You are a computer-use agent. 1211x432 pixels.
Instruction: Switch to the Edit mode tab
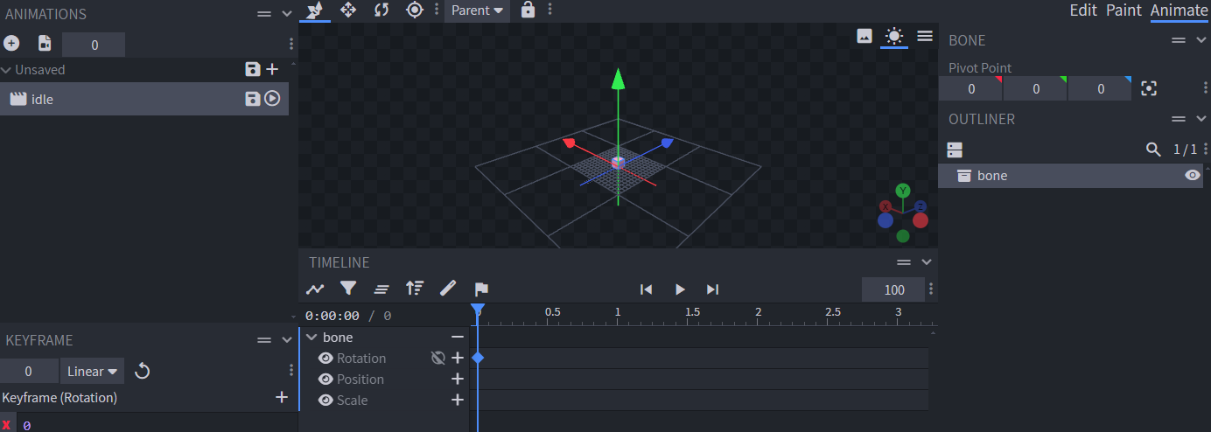[x=1083, y=10]
